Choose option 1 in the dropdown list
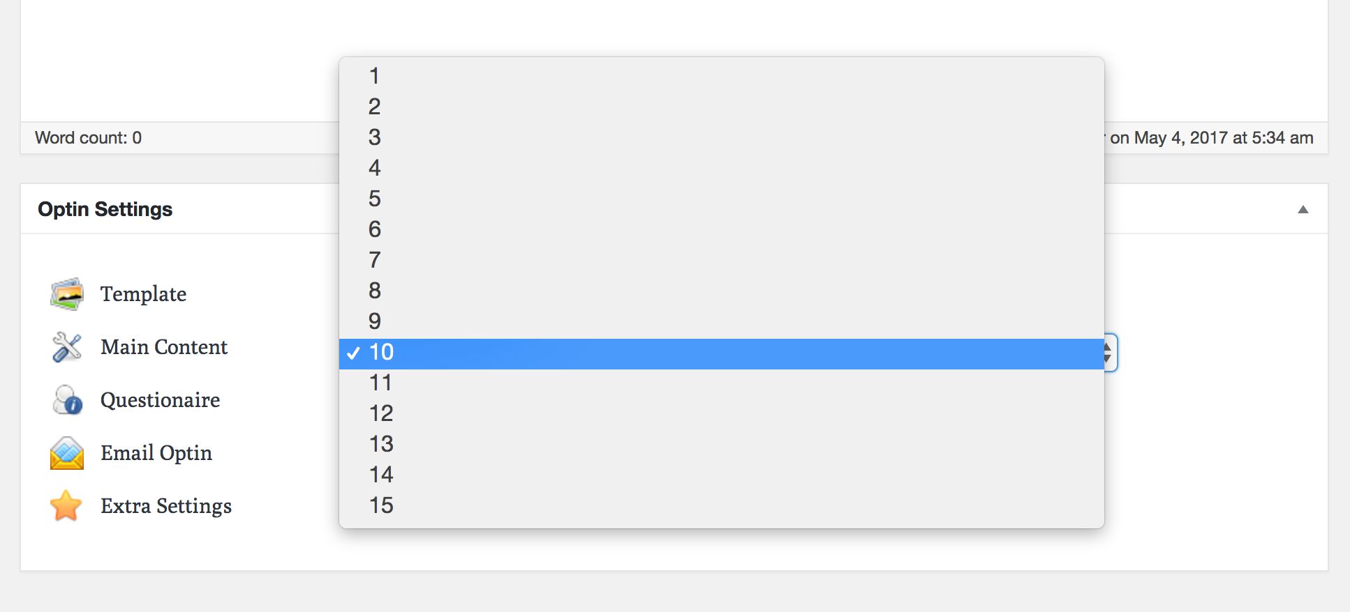The height and width of the screenshot is (612, 1350). pos(721,75)
